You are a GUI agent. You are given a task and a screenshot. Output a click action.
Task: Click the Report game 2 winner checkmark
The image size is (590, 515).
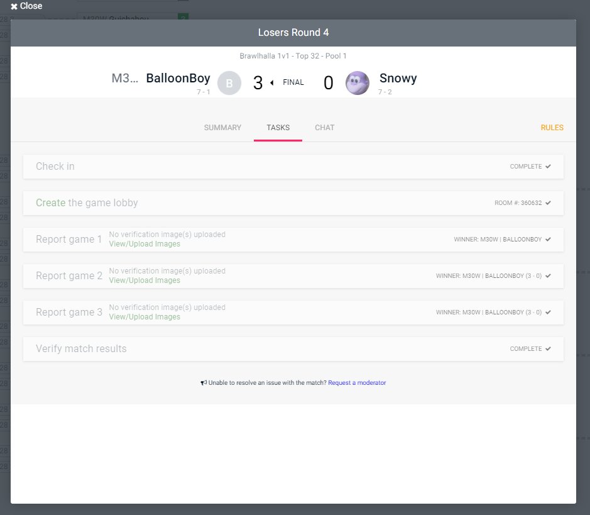tap(548, 276)
